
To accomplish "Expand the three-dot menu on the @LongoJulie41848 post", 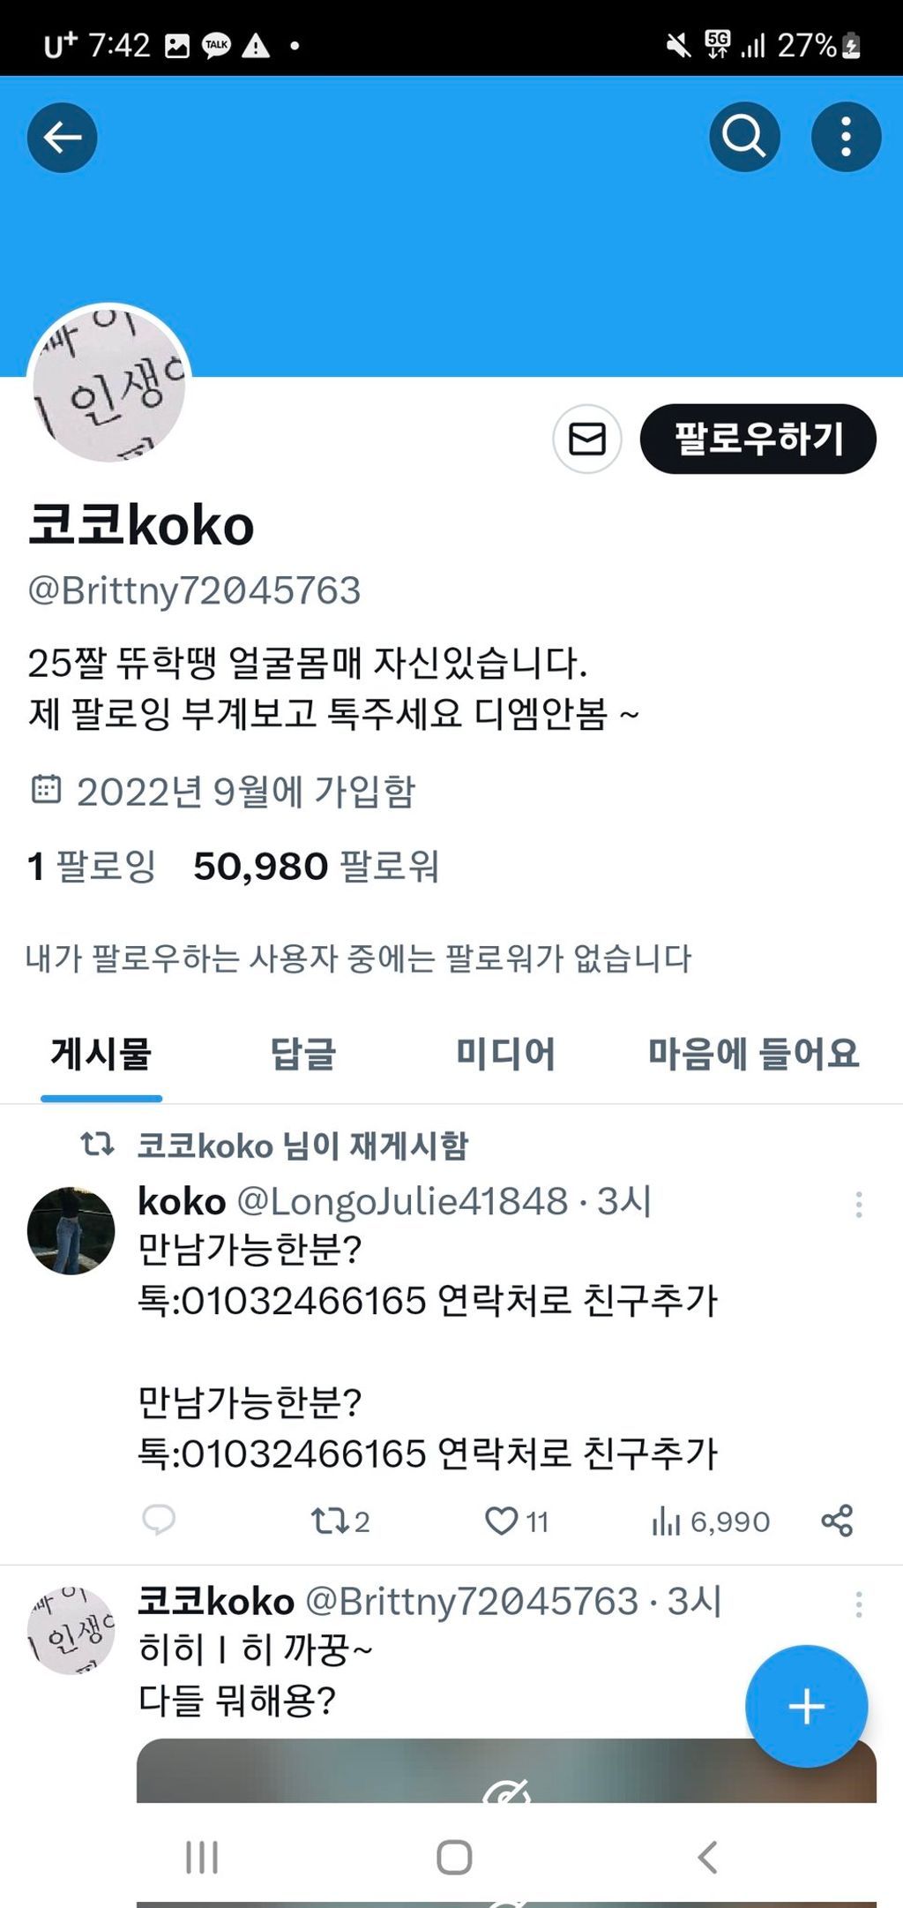I will [x=859, y=1205].
